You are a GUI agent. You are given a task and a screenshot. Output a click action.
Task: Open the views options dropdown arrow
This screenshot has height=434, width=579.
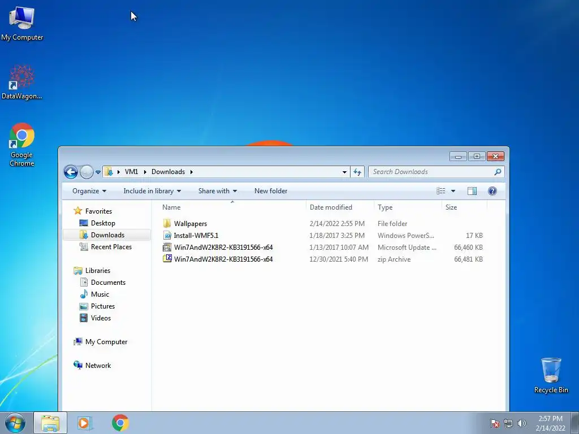[453, 191]
